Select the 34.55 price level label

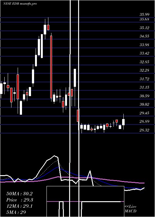[x=144, y=36]
